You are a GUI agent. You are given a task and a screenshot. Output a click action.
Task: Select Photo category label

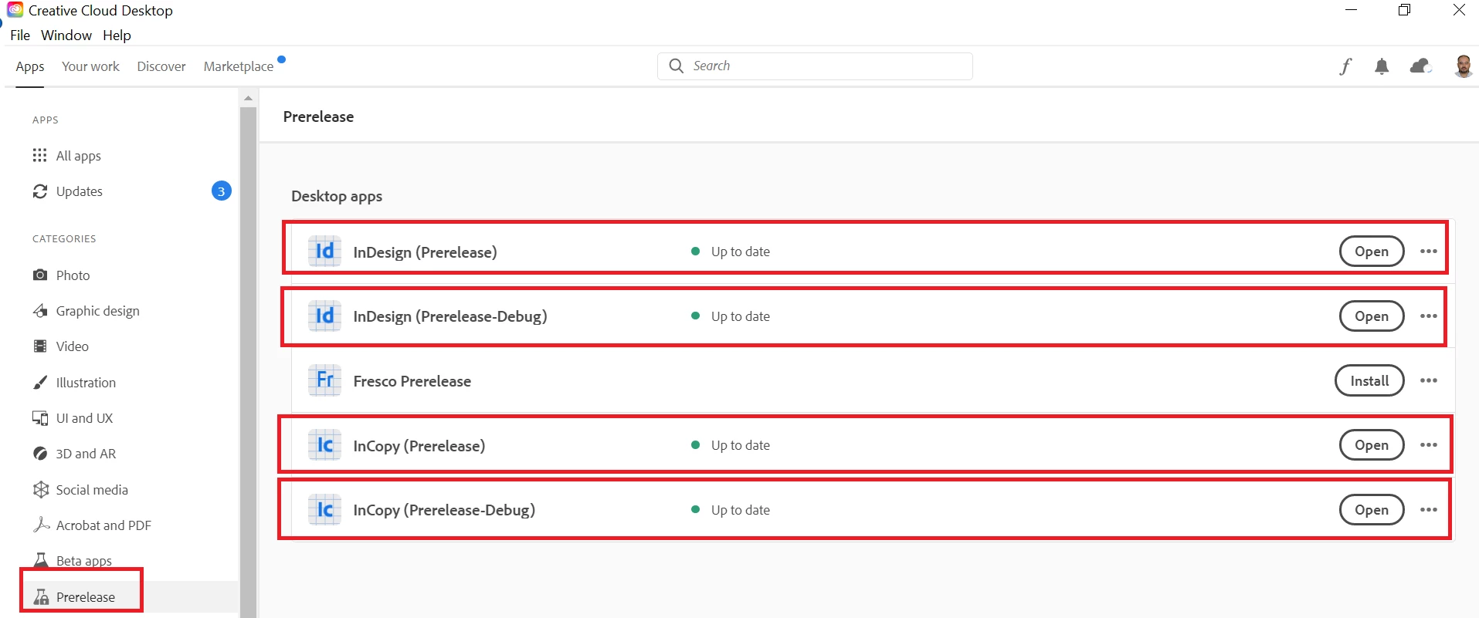[x=73, y=275]
